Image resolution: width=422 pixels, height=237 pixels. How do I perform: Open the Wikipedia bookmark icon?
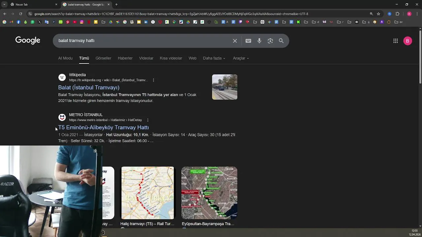132,22
